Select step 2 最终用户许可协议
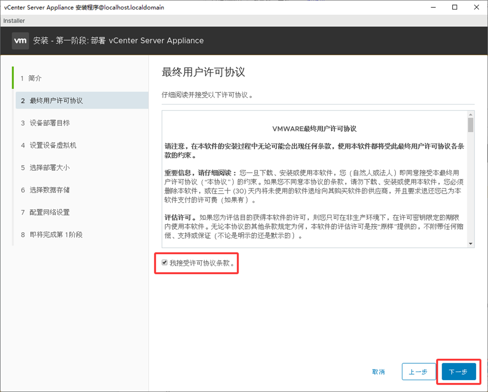Image resolution: width=488 pixels, height=392 pixels. (56, 100)
